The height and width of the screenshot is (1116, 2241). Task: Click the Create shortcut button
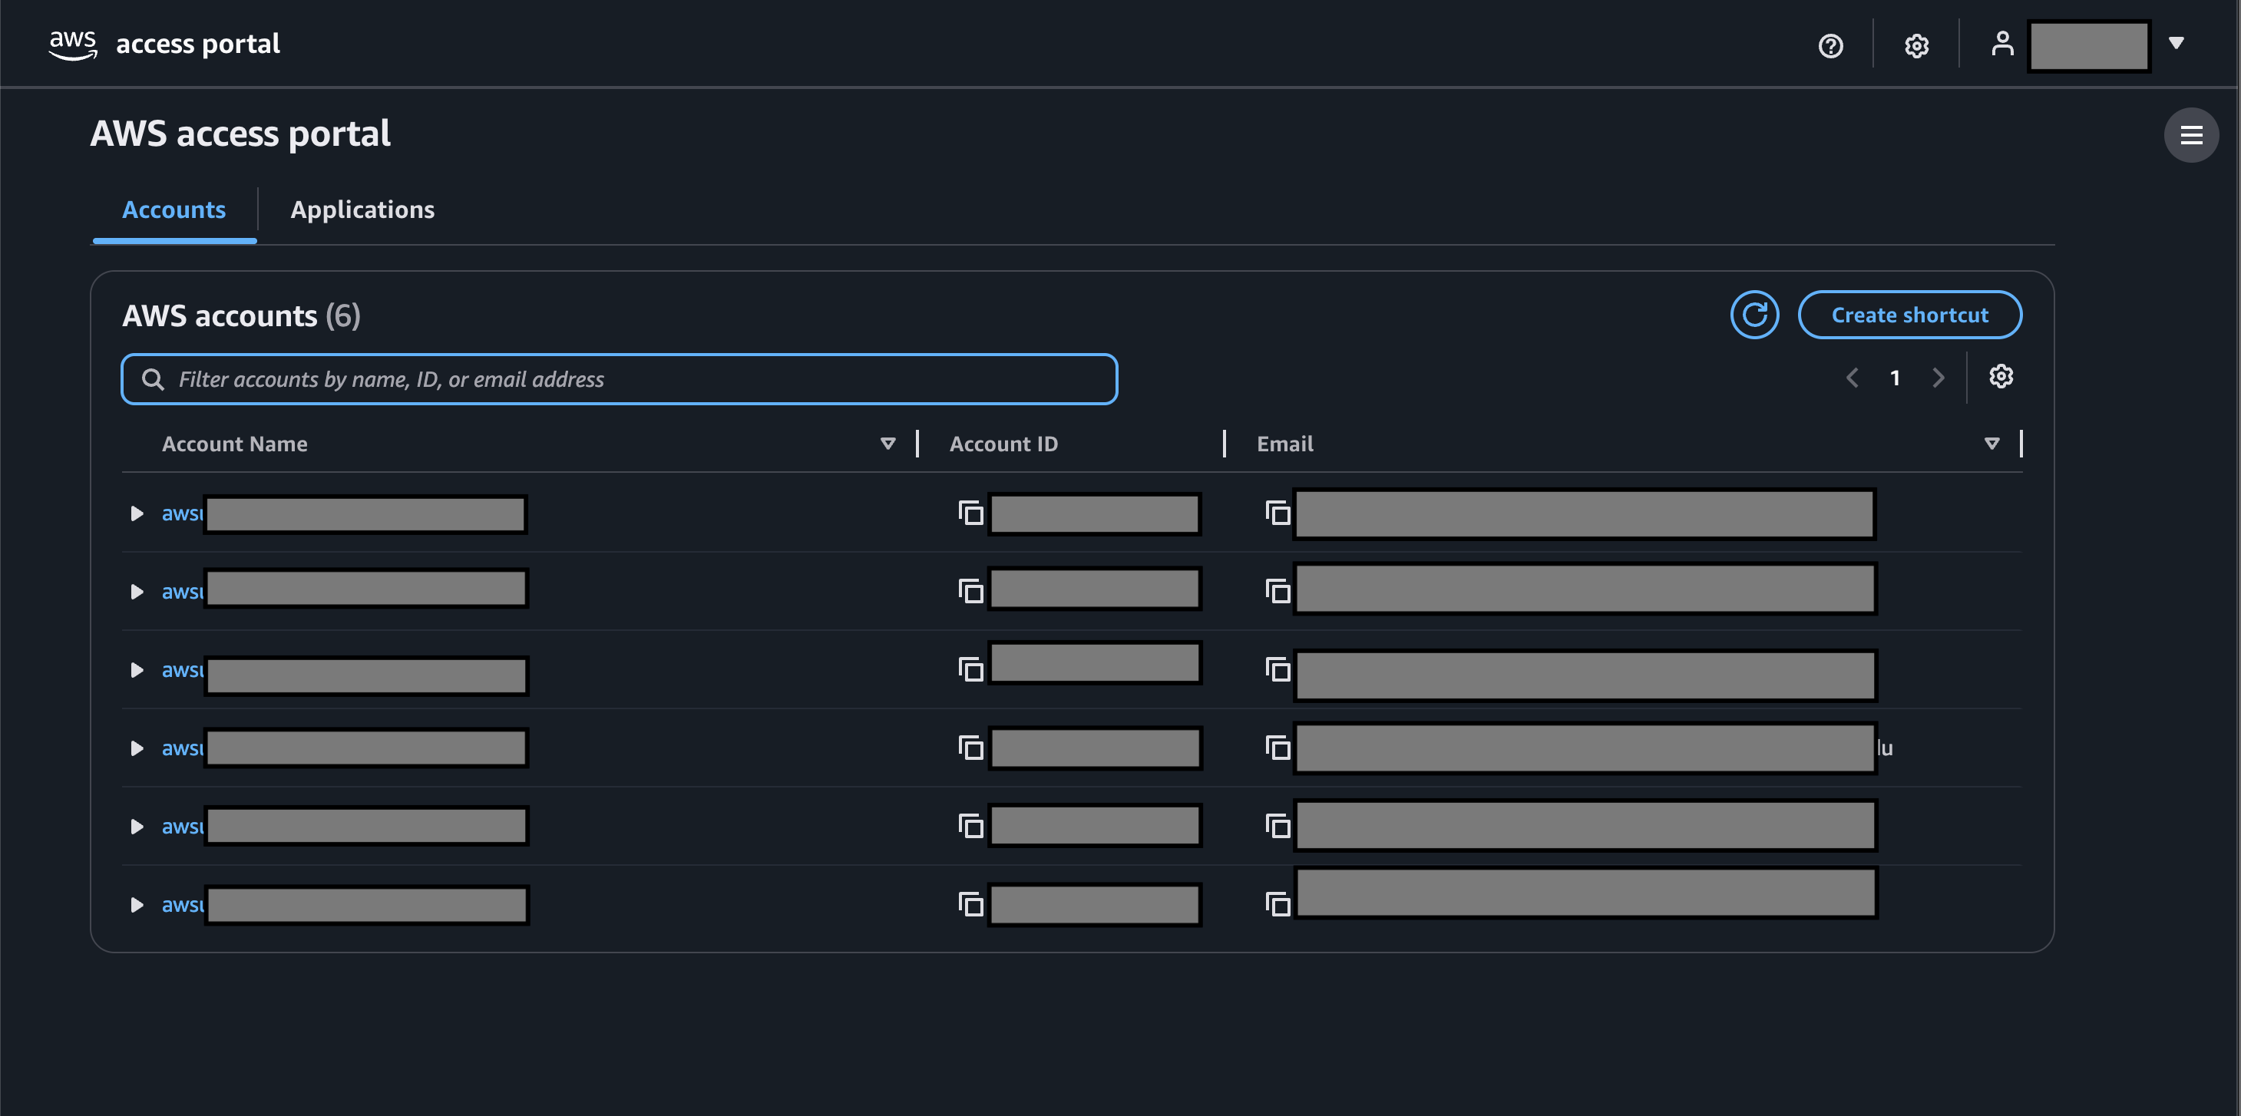pyautogui.click(x=1909, y=315)
